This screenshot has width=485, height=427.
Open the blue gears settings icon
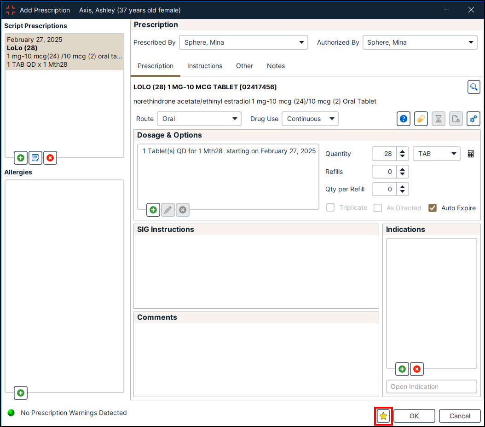(x=473, y=119)
